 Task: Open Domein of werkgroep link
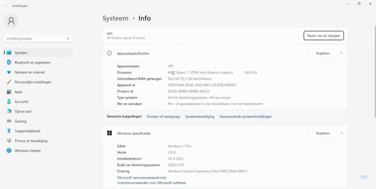click(x=163, y=117)
